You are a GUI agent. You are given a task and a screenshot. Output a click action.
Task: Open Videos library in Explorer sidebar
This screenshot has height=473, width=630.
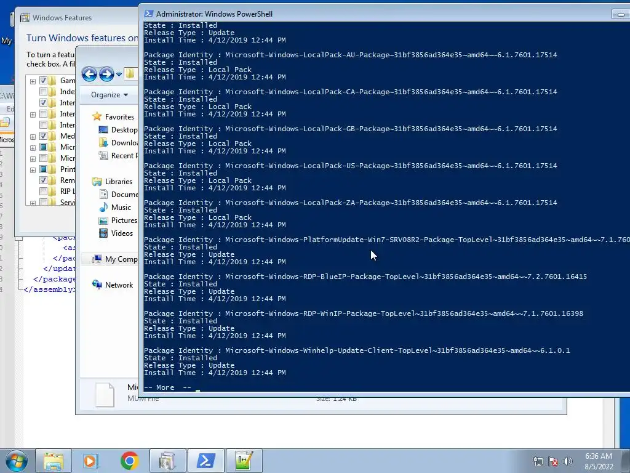[x=122, y=233]
